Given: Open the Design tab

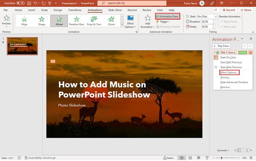Looking at the screenshot, I should click(58, 10).
